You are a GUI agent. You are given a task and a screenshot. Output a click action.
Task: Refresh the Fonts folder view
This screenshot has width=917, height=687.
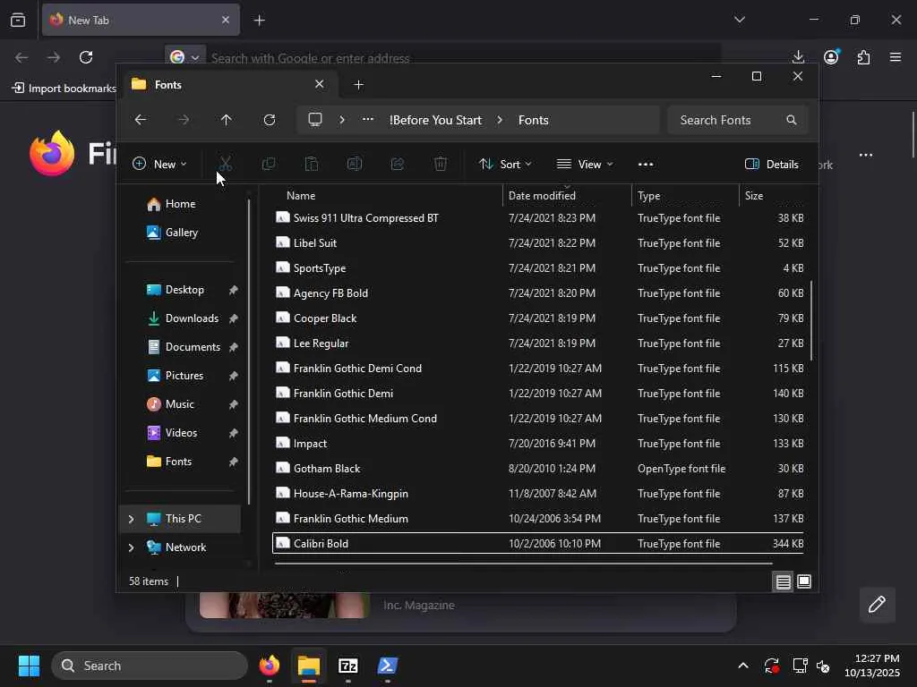tap(269, 120)
